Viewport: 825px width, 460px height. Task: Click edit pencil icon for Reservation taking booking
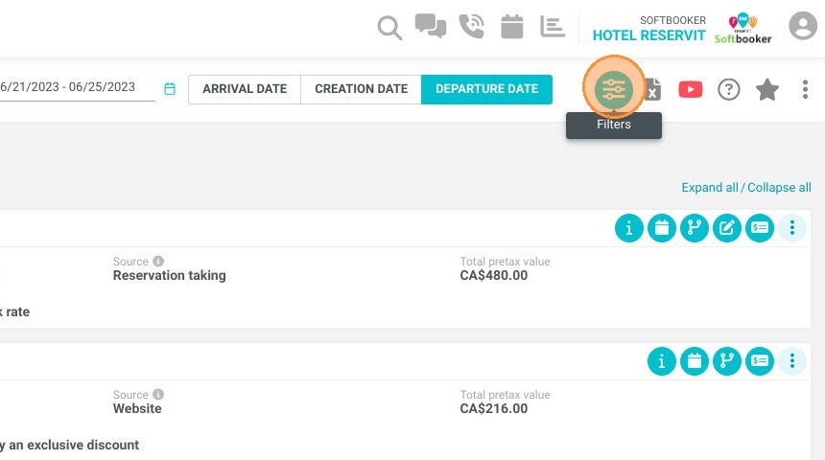tap(726, 228)
